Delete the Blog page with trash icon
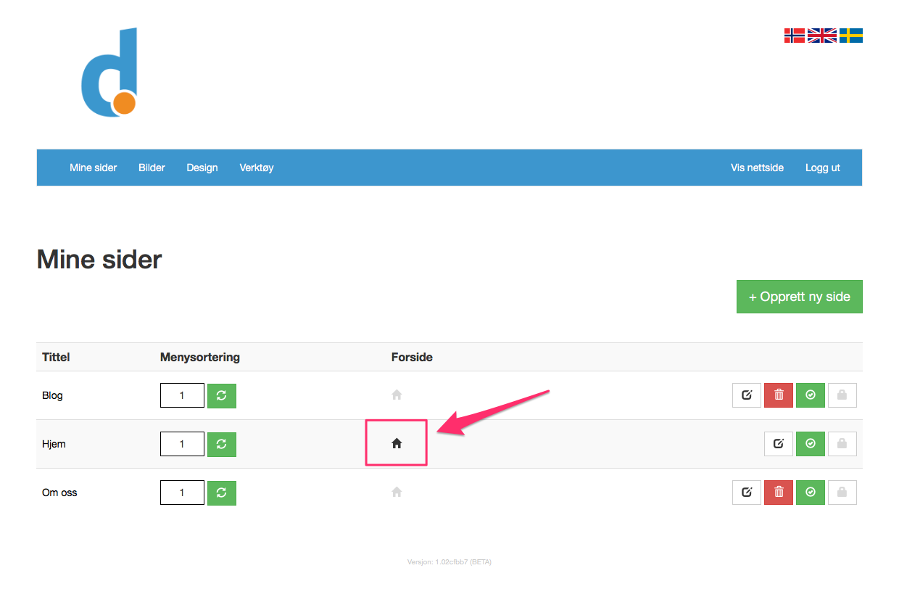Screen dimensions: 899x589 779,395
